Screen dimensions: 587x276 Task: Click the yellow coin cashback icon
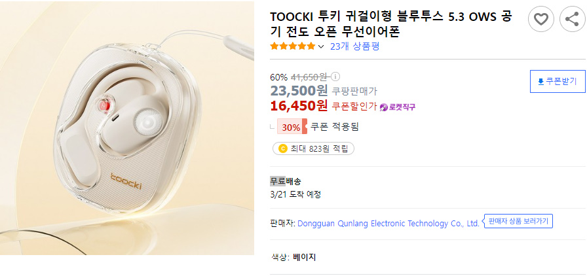point(283,149)
